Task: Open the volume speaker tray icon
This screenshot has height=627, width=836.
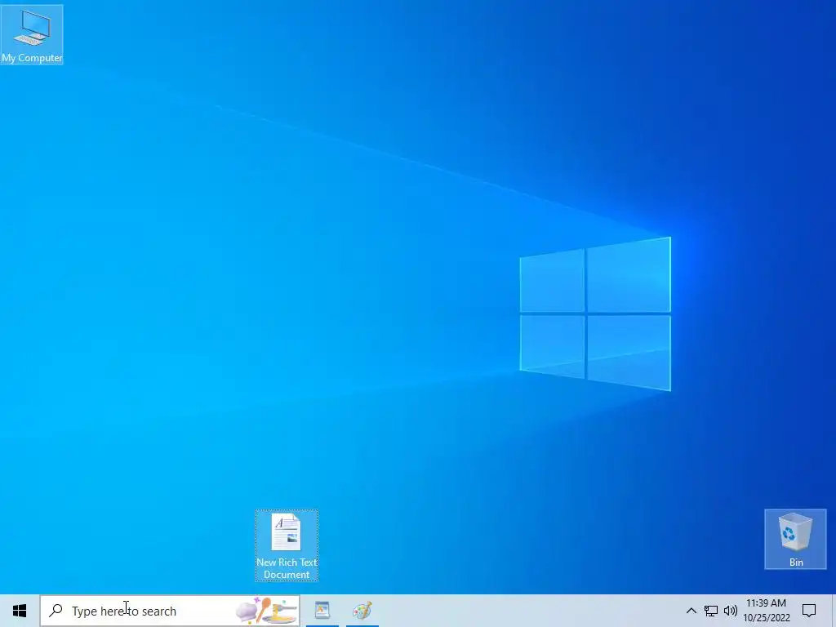Action: pyautogui.click(x=731, y=611)
